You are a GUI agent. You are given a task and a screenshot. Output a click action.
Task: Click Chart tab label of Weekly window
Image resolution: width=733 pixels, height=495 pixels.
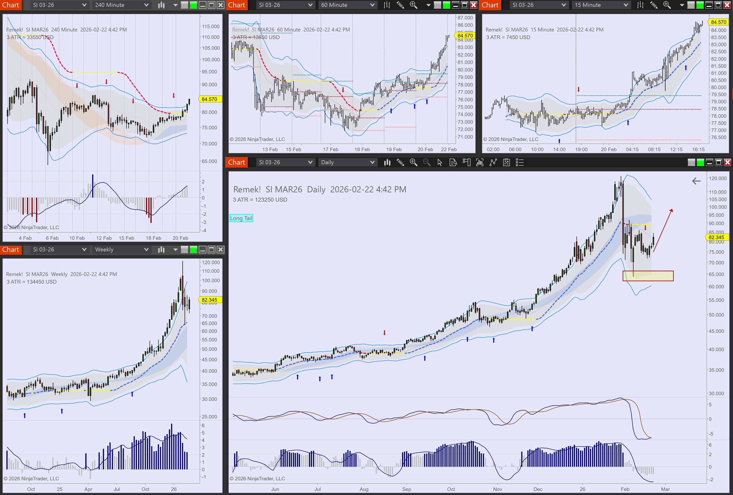[x=11, y=250]
